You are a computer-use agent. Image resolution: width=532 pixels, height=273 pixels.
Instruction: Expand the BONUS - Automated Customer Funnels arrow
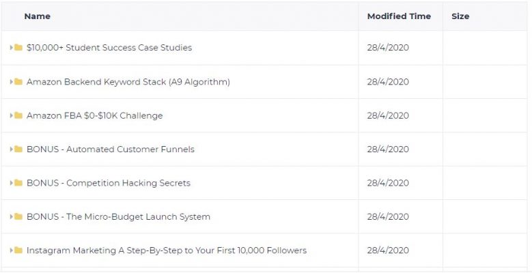tap(11, 149)
